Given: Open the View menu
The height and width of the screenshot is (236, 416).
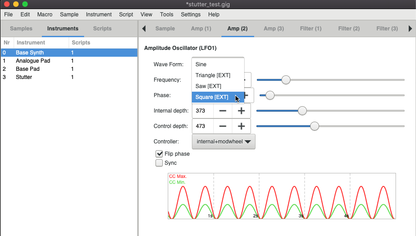Looking at the screenshot, I should [x=146, y=15].
